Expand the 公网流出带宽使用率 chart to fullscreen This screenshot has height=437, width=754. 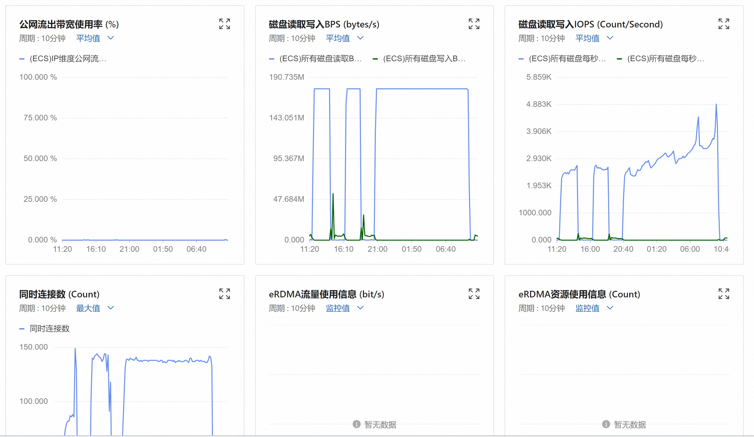[x=225, y=24]
